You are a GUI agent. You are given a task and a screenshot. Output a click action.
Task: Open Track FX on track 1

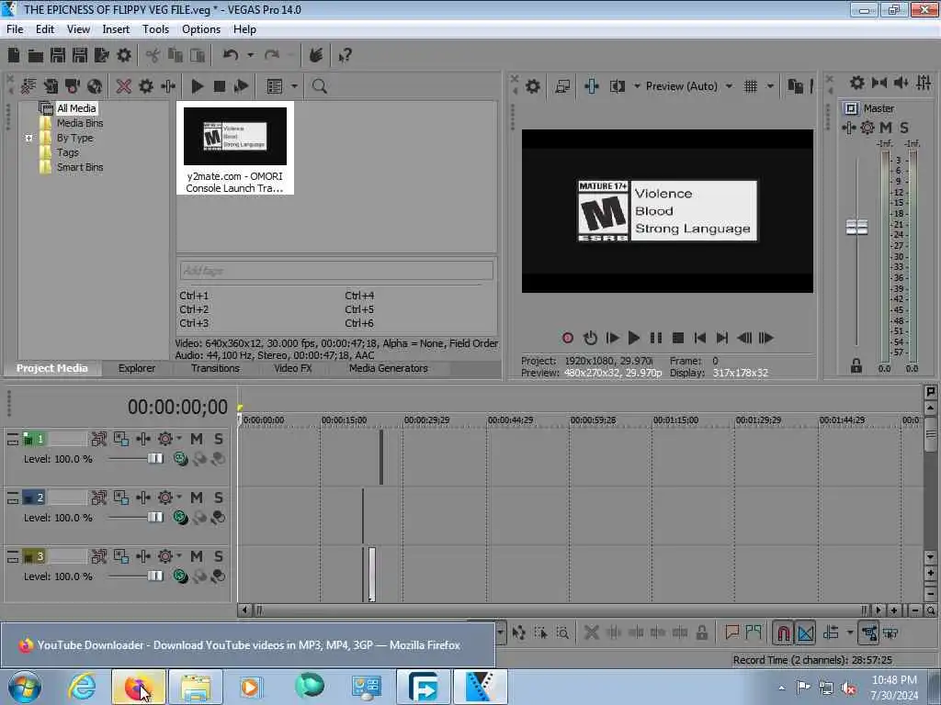pos(142,439)
